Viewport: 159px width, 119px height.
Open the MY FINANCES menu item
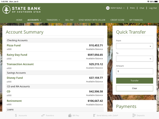pos(136,20)
